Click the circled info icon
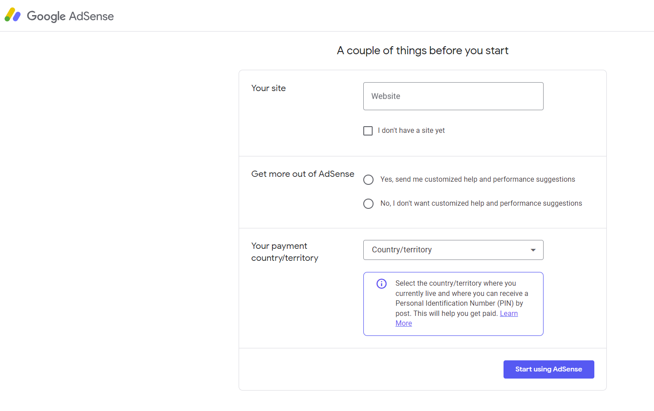Screen dimensions: 654x411 (x=382, y=283)
